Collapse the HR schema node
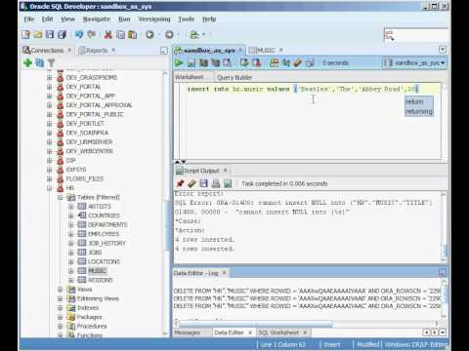Image resolution: width=469 pixels, height=351 pixels. (x=50, y=188)
